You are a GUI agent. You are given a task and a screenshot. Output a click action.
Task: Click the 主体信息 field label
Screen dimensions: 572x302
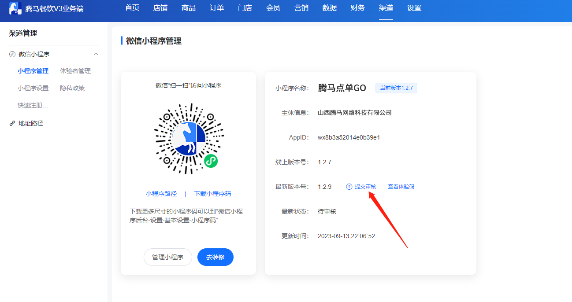[x=295, y=113]
